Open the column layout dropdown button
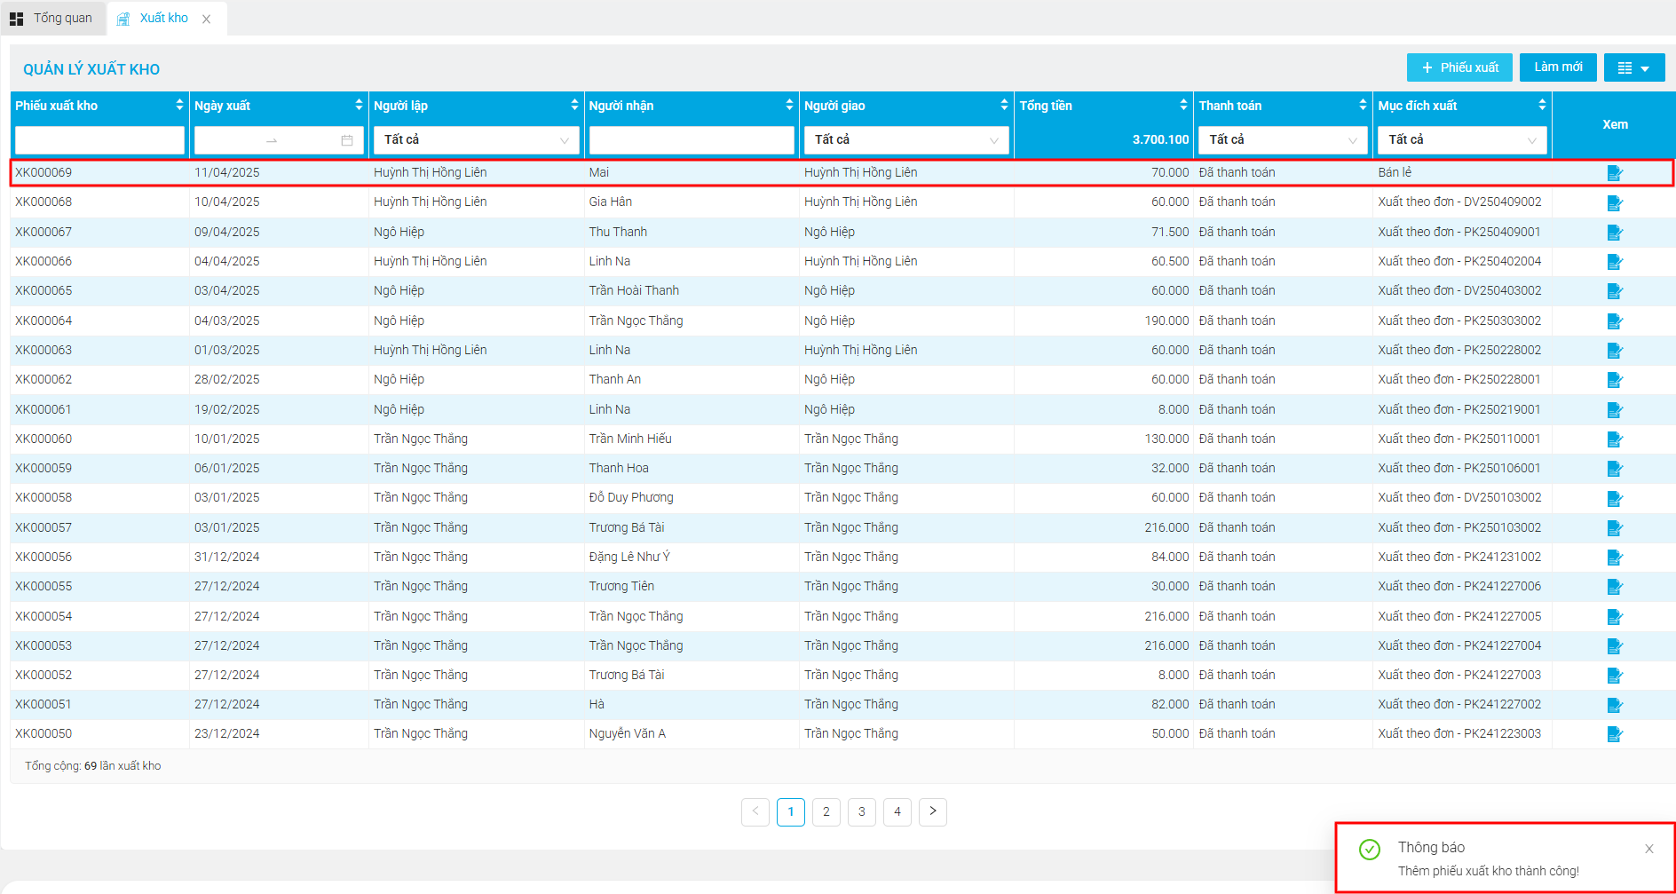The width and height of the screenshot is (1676, 894). (1634, 67)
